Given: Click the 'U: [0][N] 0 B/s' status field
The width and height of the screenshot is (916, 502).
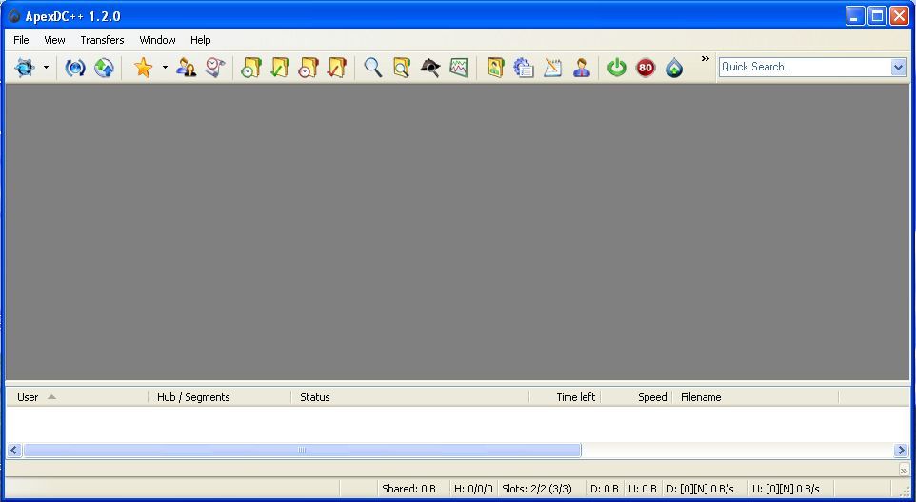Looking at the screenshot, I should 790,489.
